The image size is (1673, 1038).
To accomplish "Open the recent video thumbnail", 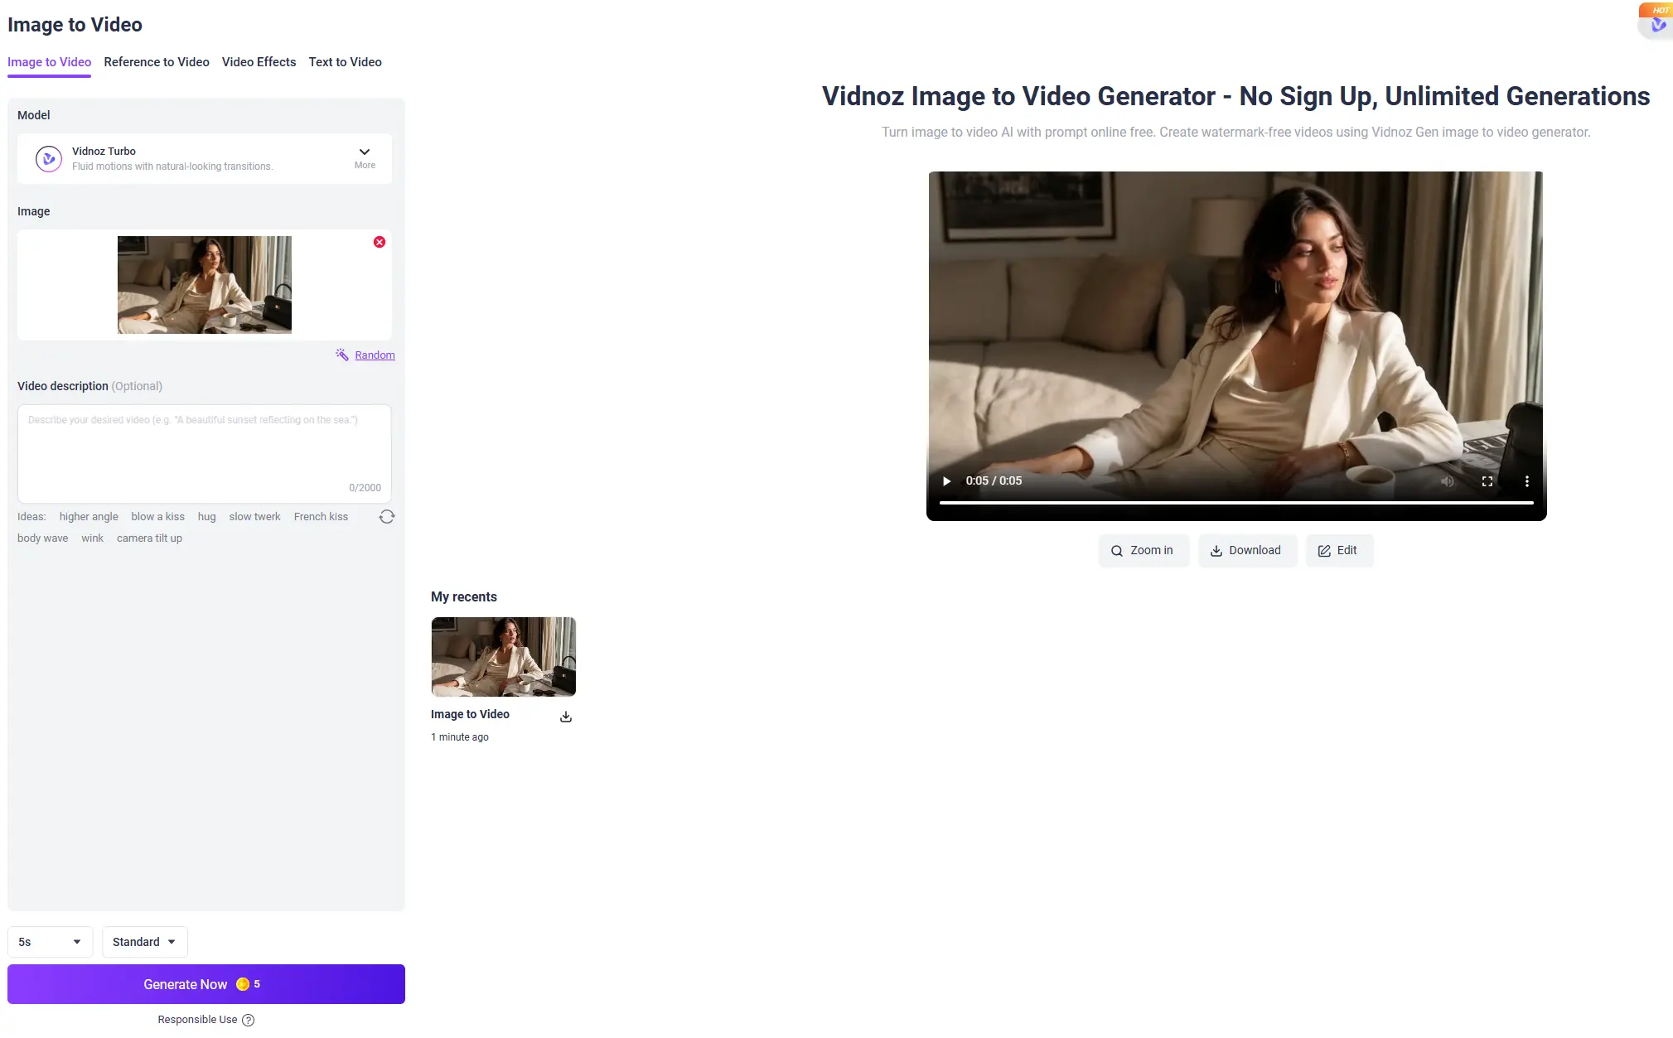I will 504,657.
